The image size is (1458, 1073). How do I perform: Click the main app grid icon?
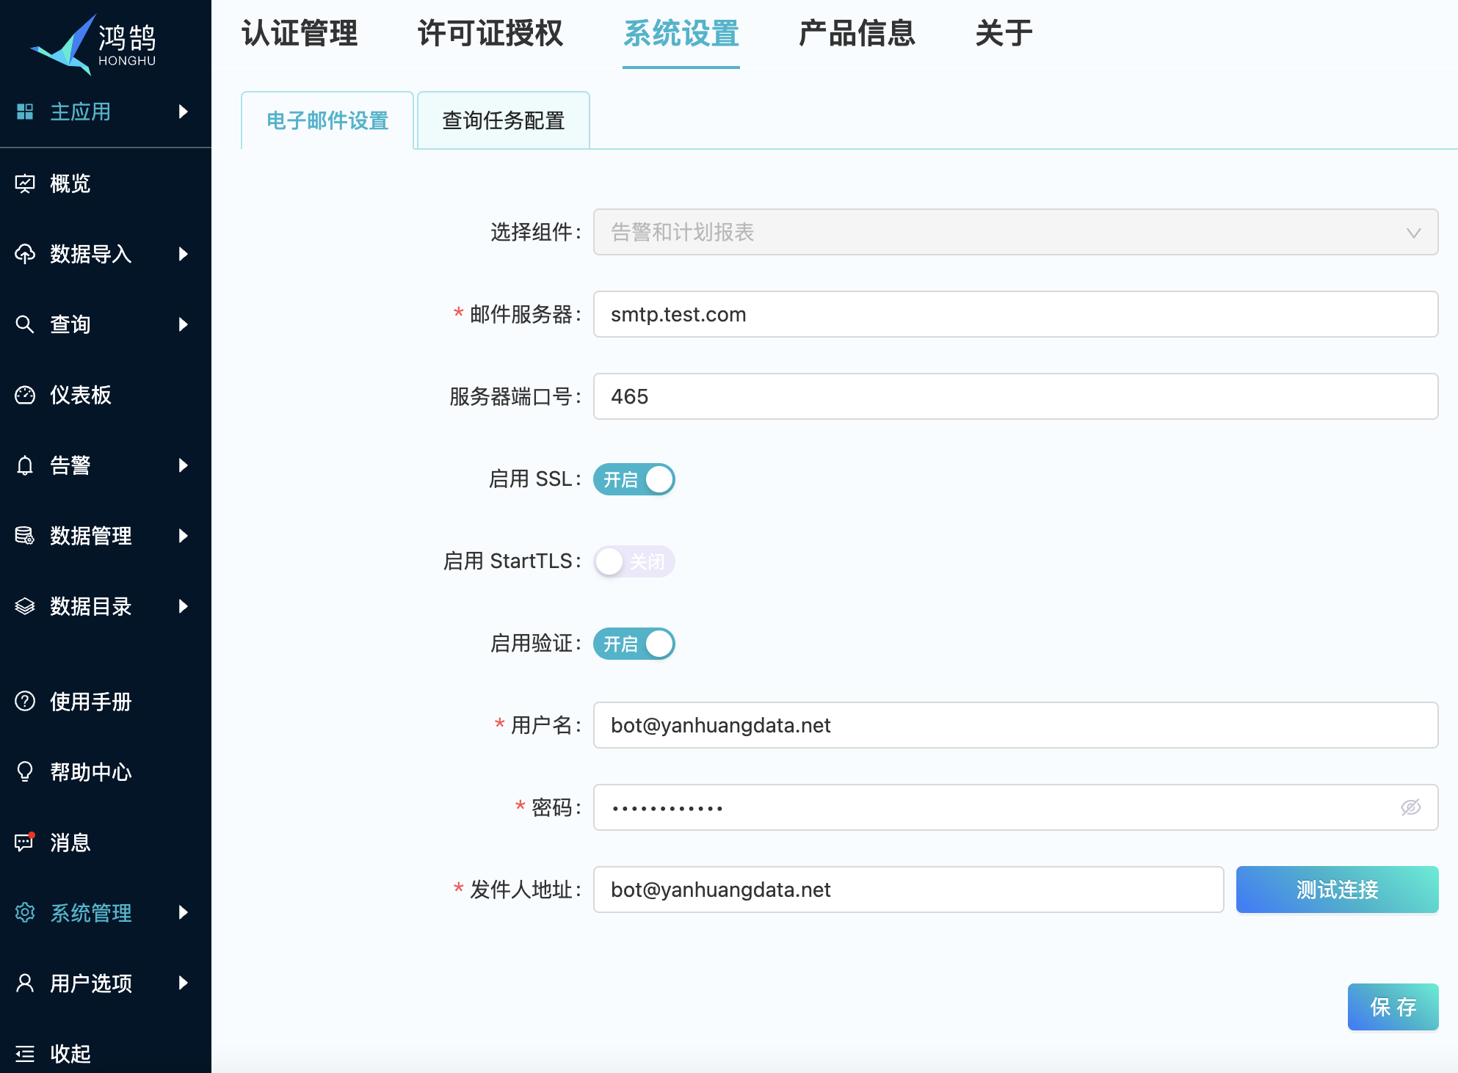pos(25,112)
